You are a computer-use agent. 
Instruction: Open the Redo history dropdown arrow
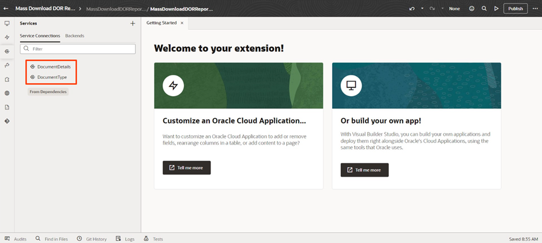[442, 9]
